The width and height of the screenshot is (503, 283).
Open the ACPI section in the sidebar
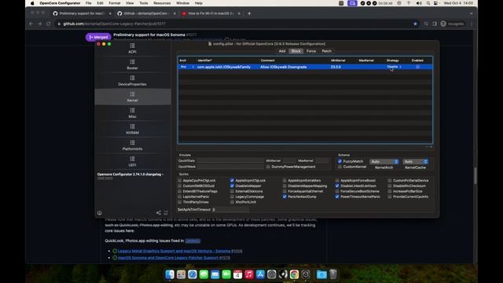click(x=132, y=48)
